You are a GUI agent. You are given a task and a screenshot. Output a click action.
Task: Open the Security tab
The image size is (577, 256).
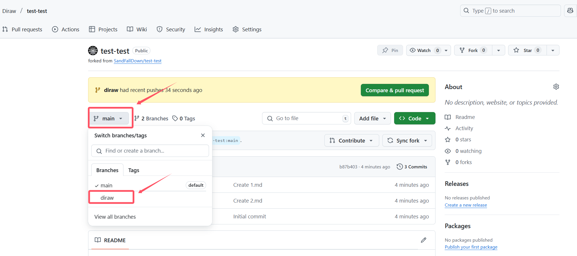tap(171, 29)
